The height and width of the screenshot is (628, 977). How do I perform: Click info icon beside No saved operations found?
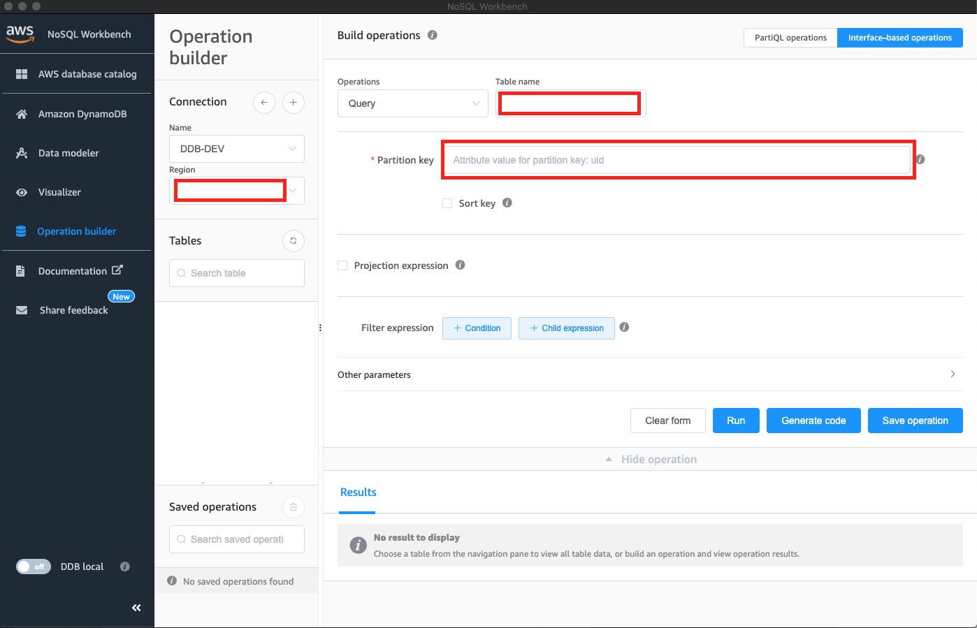click(172, 580)
